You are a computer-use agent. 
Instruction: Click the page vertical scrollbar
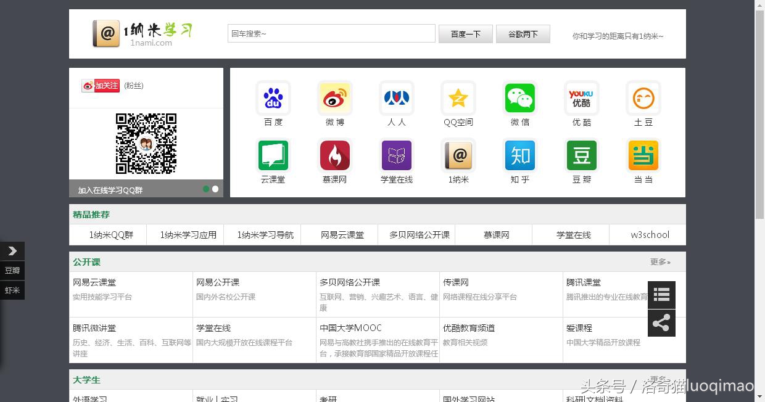[760, 114]
